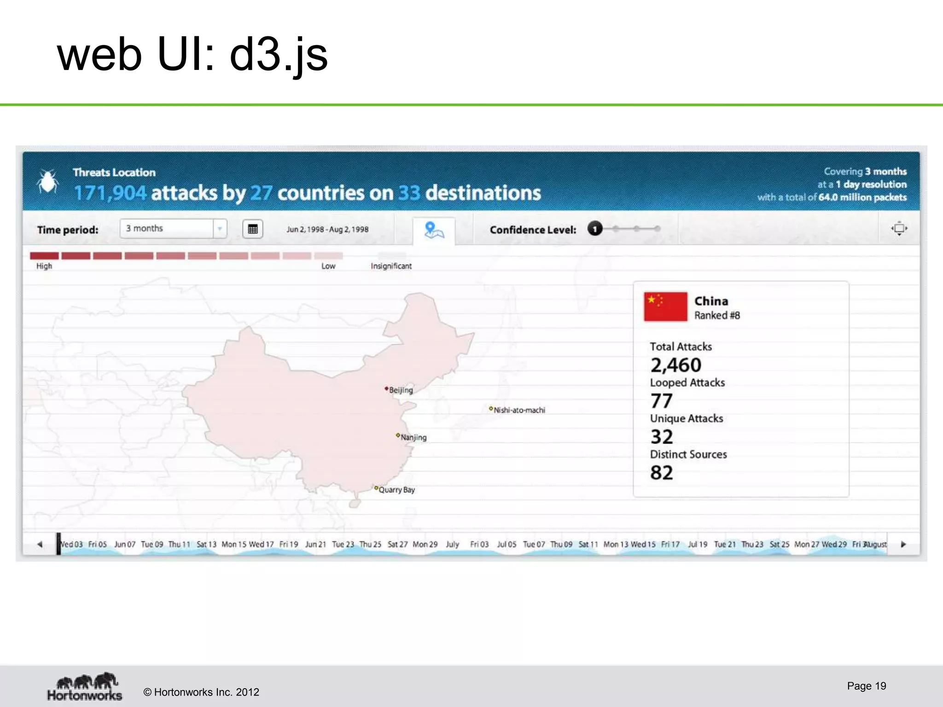943x707 pixels.
Task: Click the Insignificant legend swatch
Action: point(392,255)
